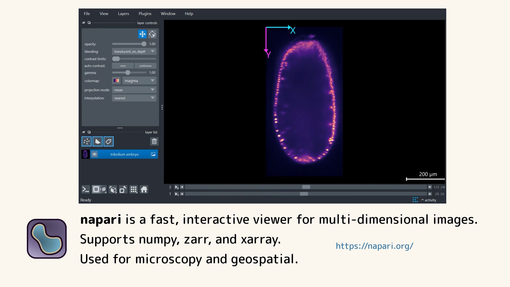Select the transform layer tool icon
Screen dimensions: 510x287
pyautogui.click(x=152, y=34)
